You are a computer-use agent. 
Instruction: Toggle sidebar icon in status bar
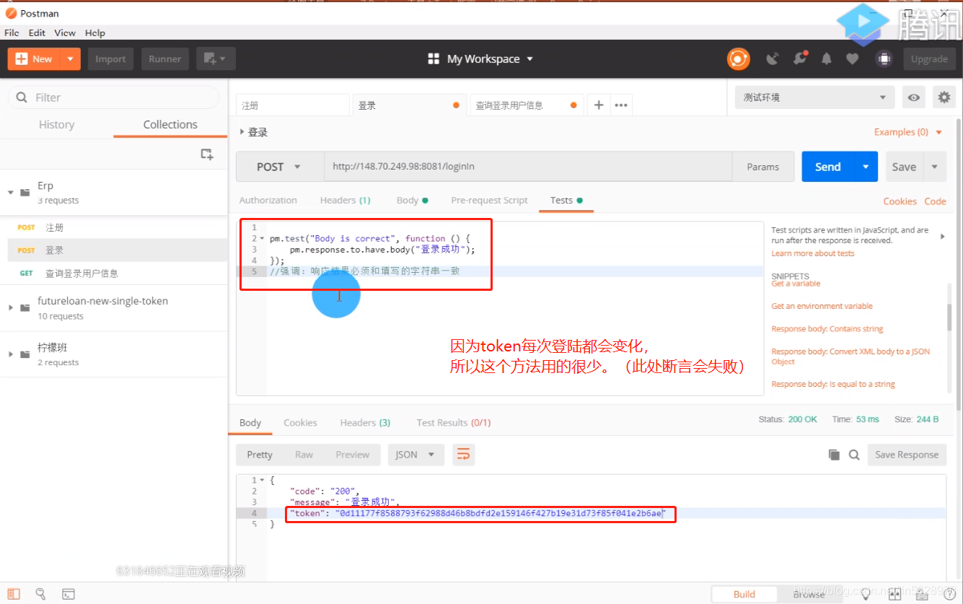[x=14, y=595]
